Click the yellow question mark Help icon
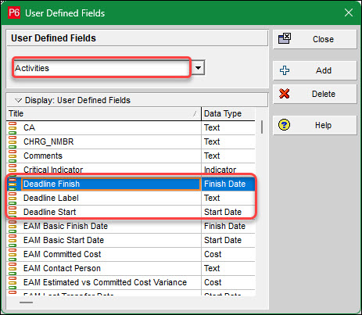The image size is (362, 315). (x=284, y=125)
